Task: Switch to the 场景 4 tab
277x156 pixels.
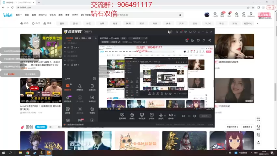Action: tap(84, 38)
